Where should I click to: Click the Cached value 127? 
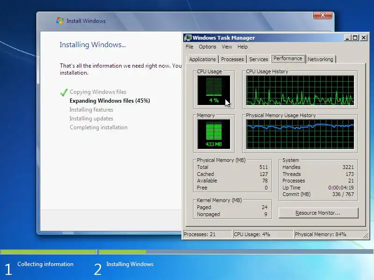264,174
